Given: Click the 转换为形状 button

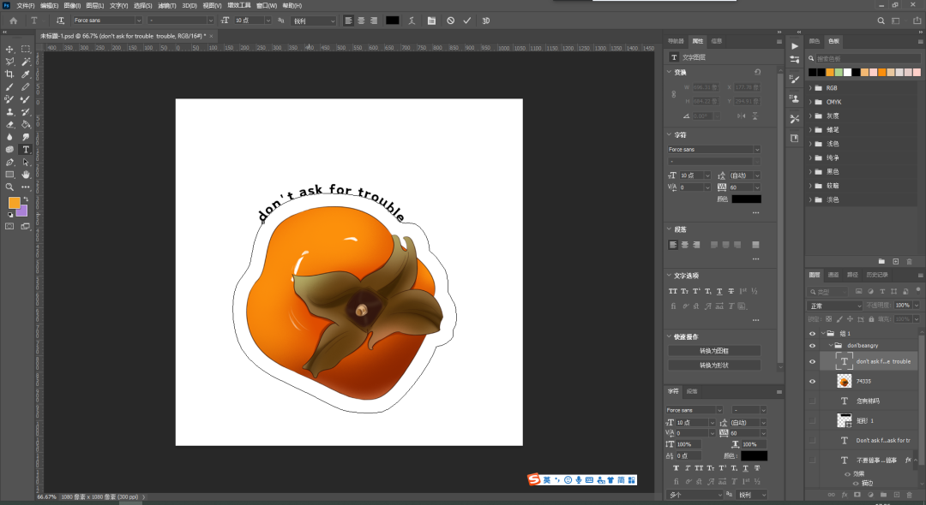Looking at the screenshot, I should pyautogui.click(x=714, y=365).
